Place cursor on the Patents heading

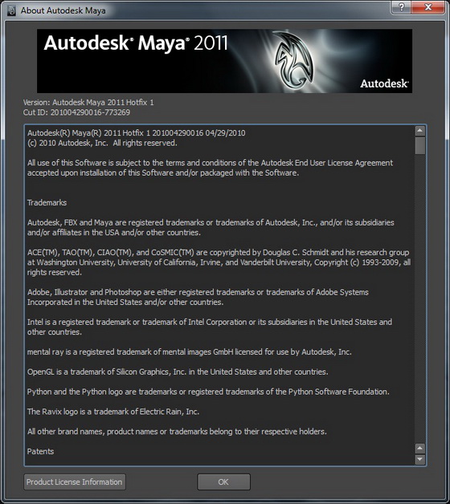(x=40, y=451)
